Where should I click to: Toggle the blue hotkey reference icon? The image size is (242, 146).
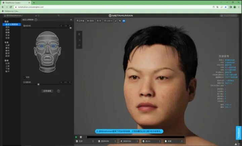pyautogui.click(x=124, y=21)
